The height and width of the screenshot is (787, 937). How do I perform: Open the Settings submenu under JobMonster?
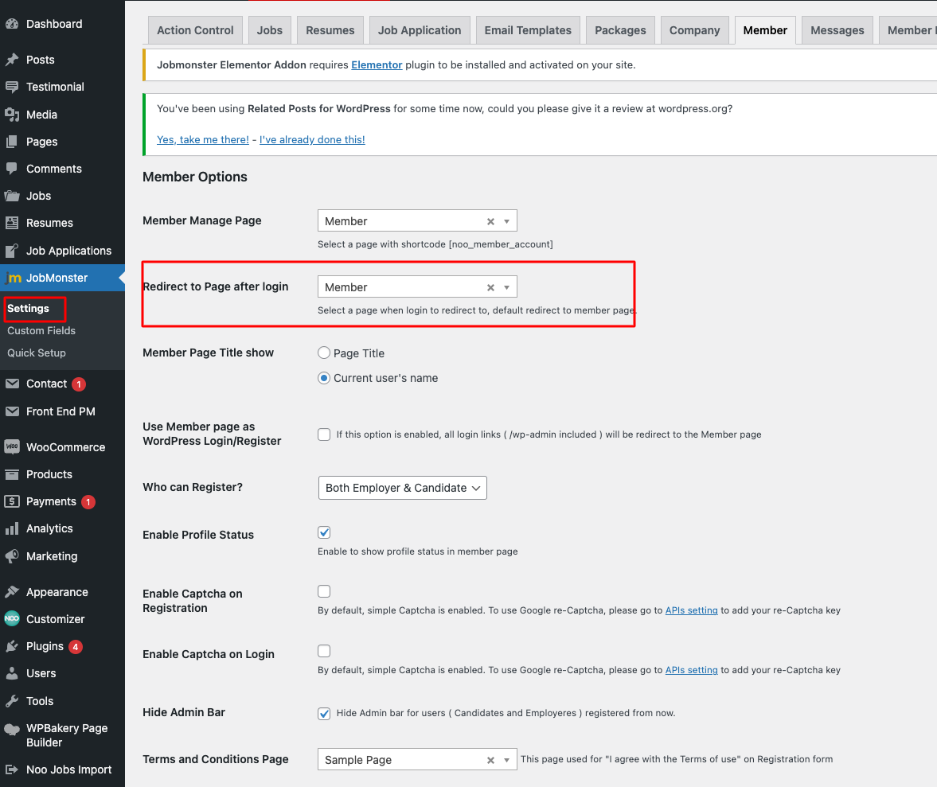coord(28,308)
